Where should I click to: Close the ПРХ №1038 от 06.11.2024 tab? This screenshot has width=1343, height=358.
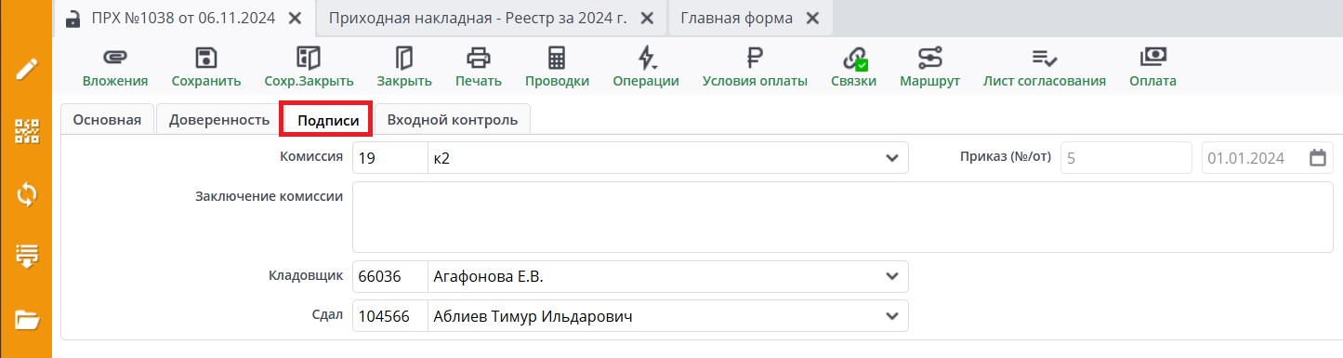(295, 19)
